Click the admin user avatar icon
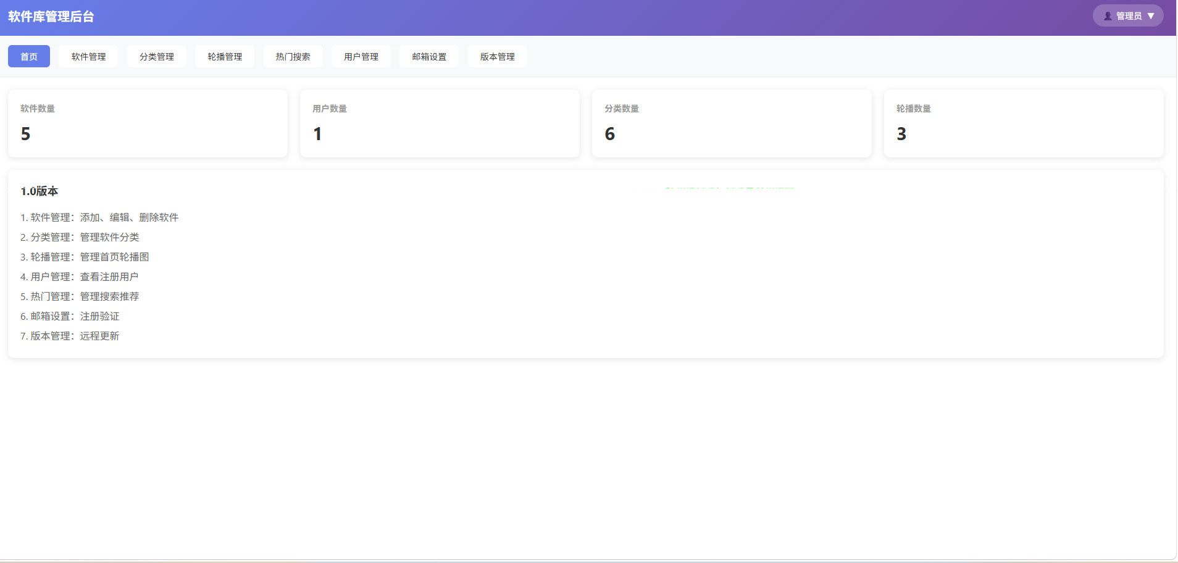This screenshot has height=563, width=1178. coord(1108,15)
